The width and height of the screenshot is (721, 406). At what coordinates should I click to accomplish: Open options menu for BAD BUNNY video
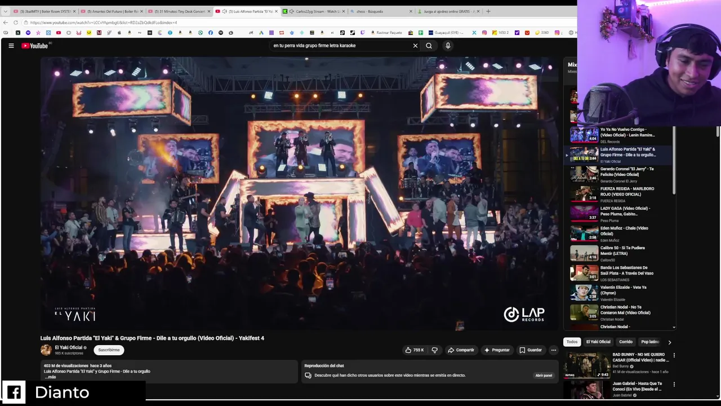click(x=674, y=356)
